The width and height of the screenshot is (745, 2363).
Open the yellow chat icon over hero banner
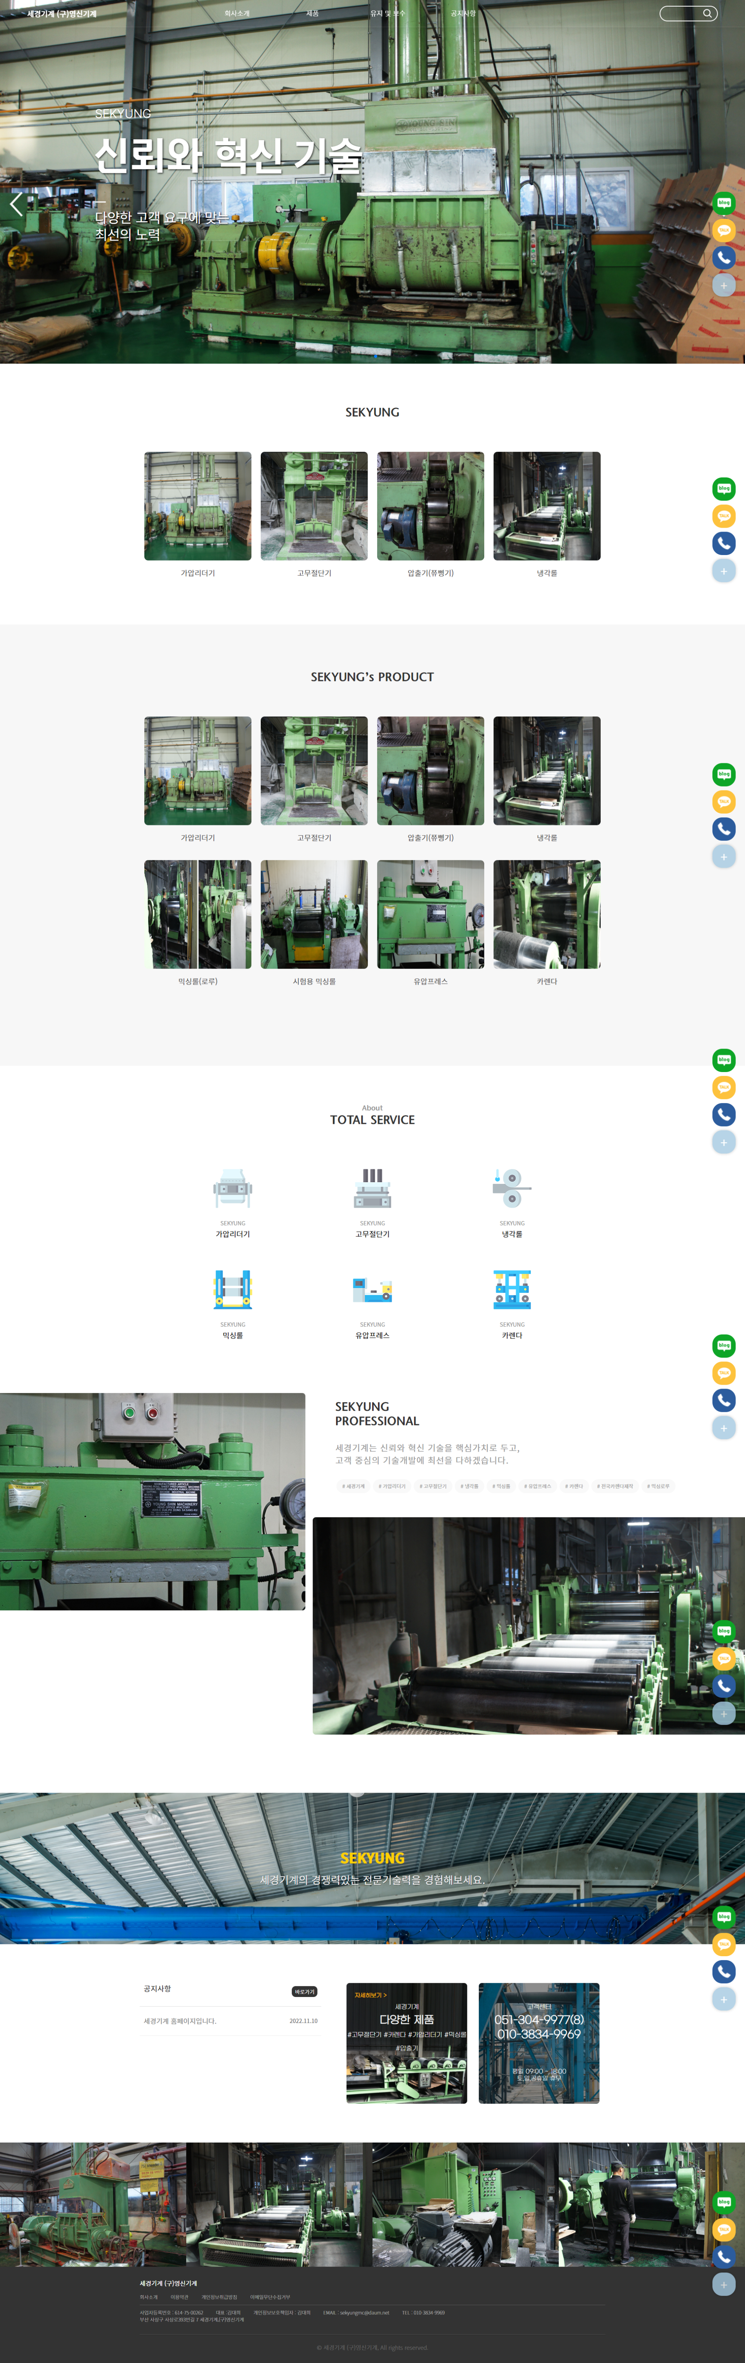tap(724, 230)
